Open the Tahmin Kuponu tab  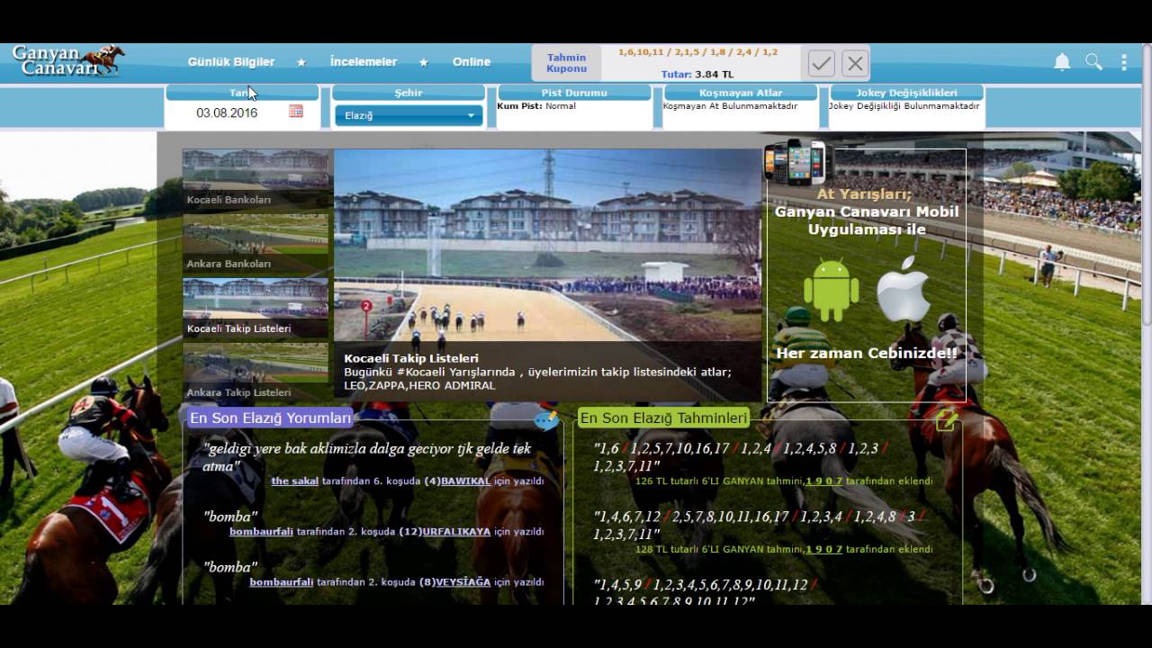tap(567, 63)
